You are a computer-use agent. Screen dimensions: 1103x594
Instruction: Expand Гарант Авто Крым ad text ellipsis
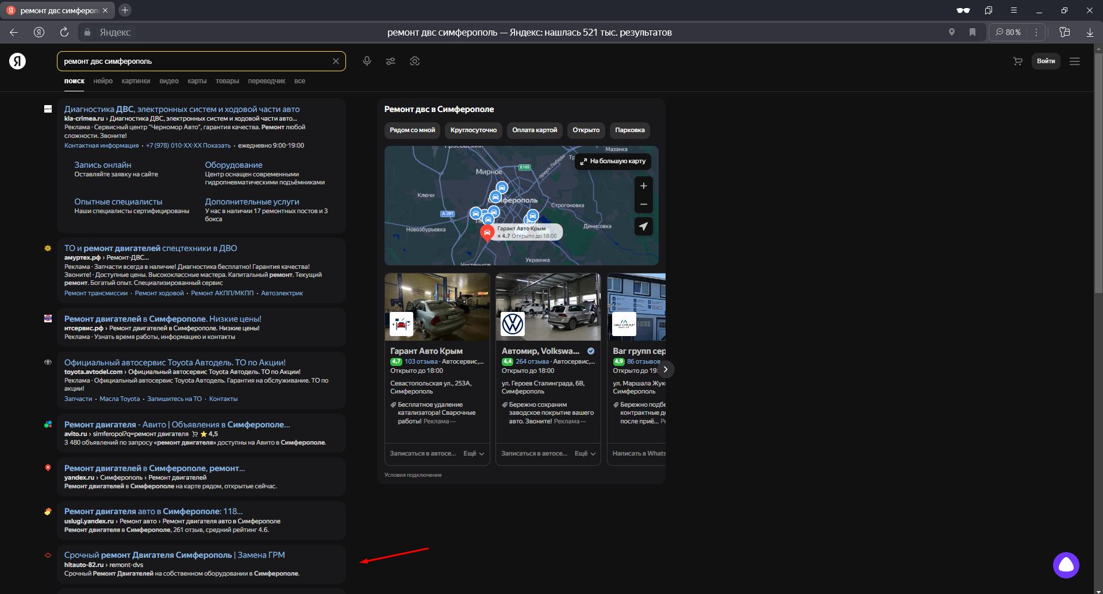453,422
